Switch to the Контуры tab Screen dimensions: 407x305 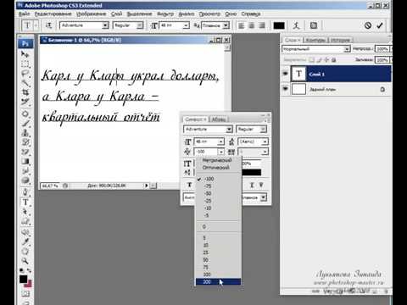click(x=315, y=40)
